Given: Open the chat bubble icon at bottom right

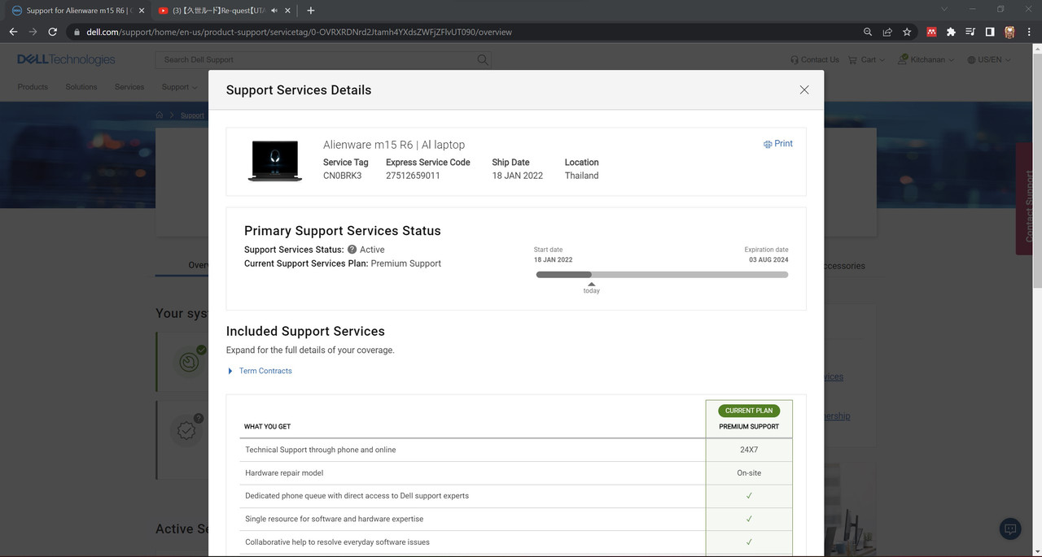Looking at the screenshot, I should click(x=1010, y=529).
